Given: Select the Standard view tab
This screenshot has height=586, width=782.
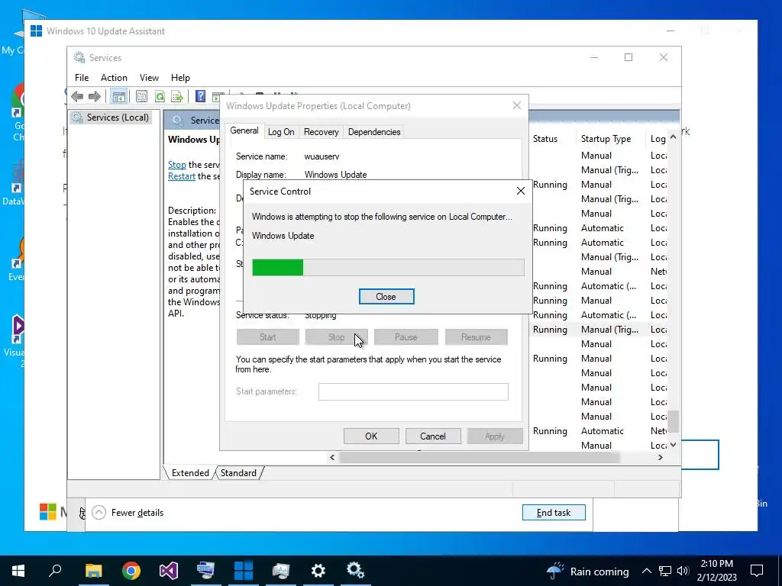Looking at the screenshot, I should tap(238, 473).
